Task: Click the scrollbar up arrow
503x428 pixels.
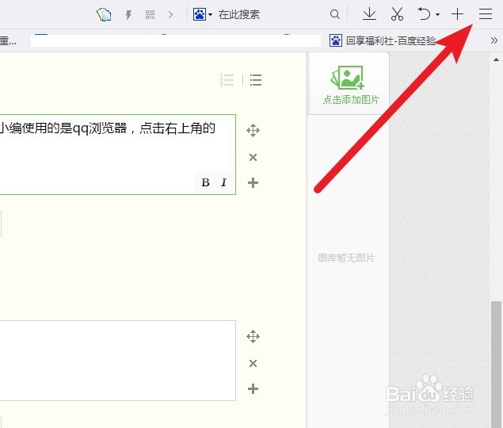Action: [496, 59]
